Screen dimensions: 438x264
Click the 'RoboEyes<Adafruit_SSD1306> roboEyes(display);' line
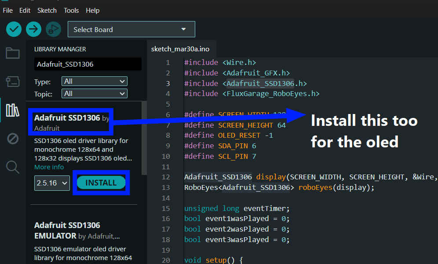pos(279,187)
